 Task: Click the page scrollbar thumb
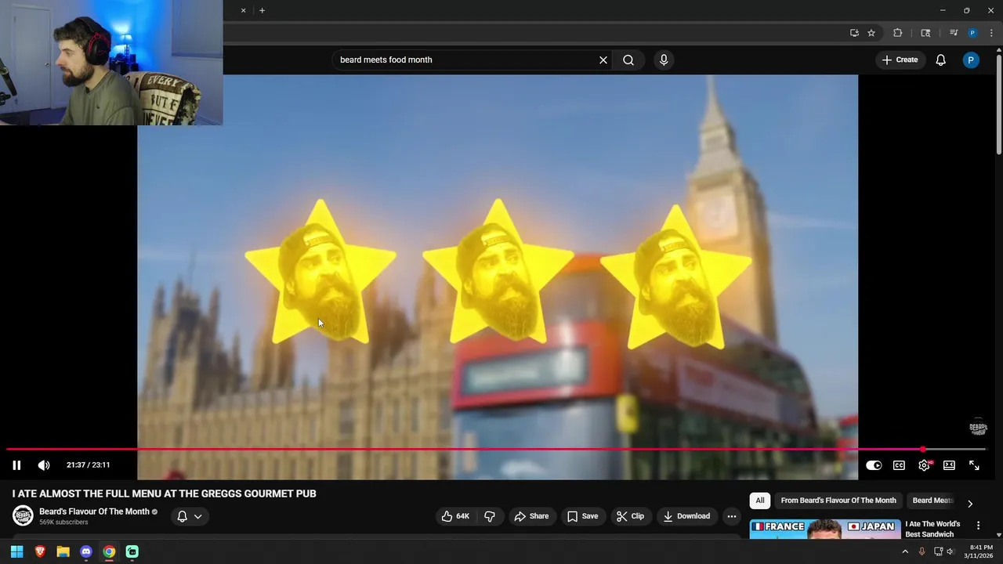(998, 104)
